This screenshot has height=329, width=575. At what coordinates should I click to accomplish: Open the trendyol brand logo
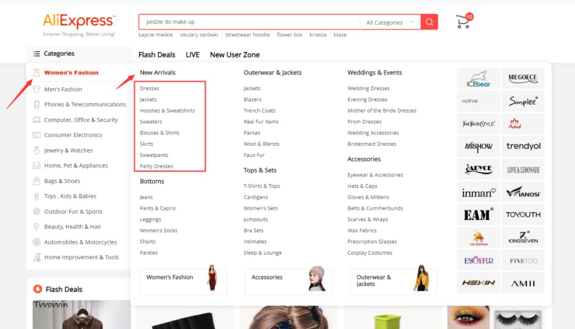523,146
